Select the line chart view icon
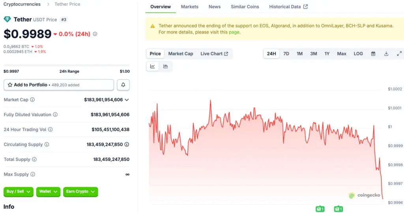The height and width of the screenshot is (213, 404). pyautogui.click(x=152, y=66)
